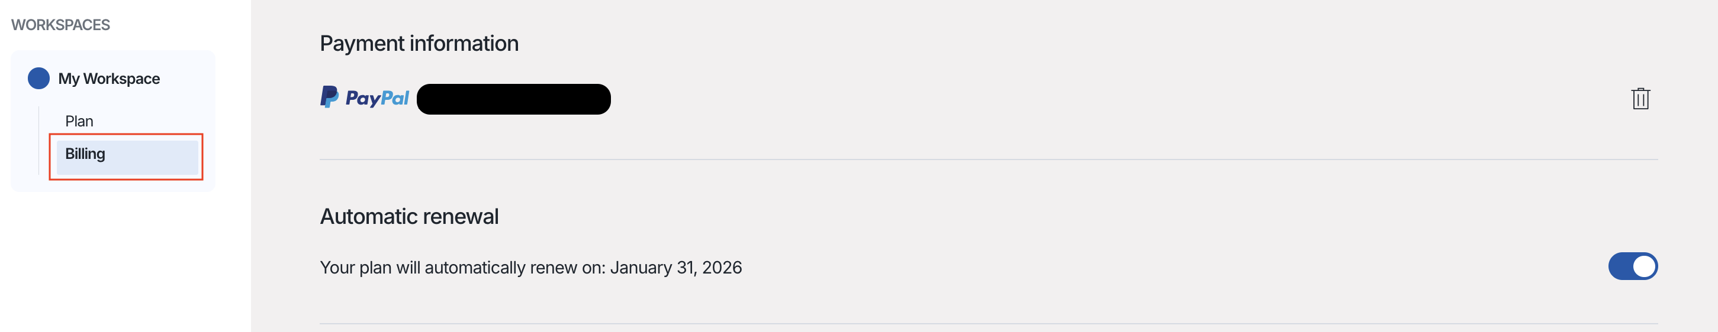Click the Automatic renewal heading
Screen dimensions: 1718x332
coord(409,216)
